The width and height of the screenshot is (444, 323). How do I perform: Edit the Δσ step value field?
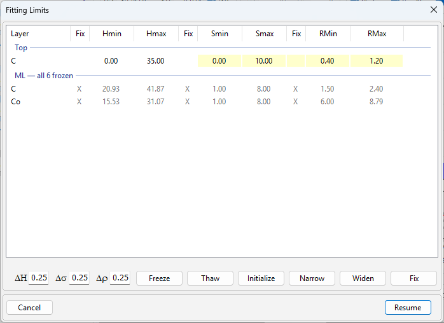(x=80, y=278)
